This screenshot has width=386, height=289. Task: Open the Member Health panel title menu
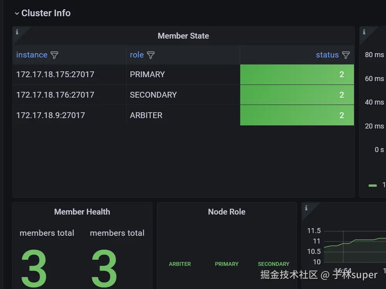click(x=82, y=212)
